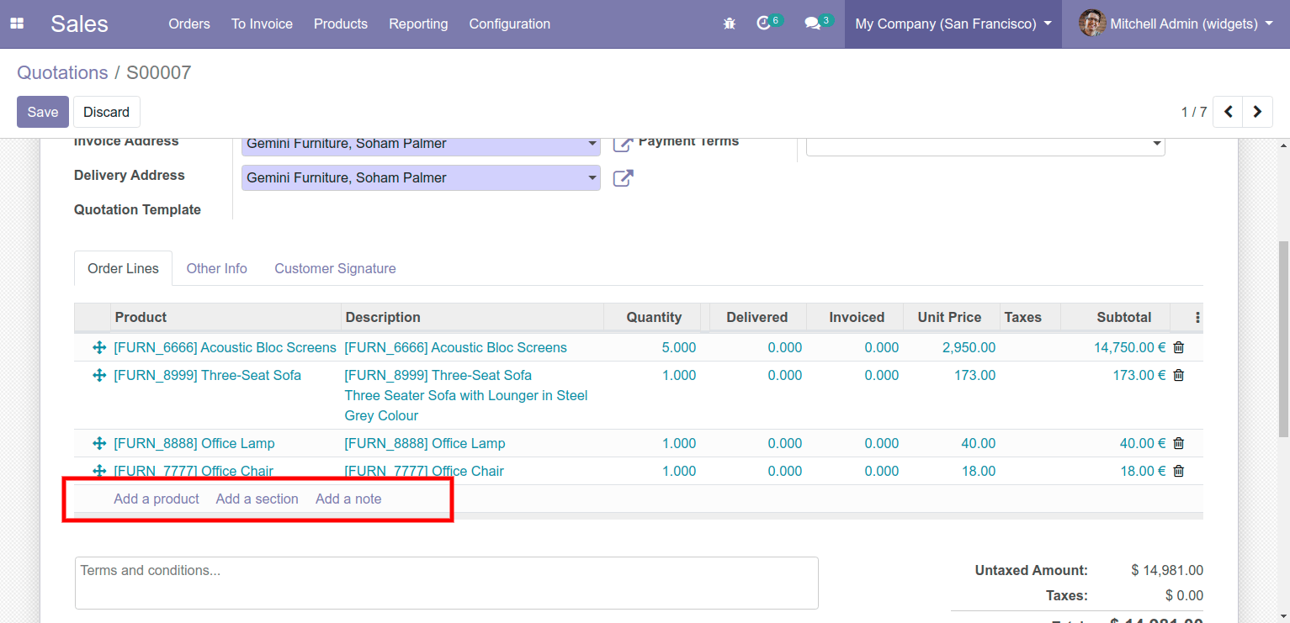Expand Payment Terms dropdown

[1156, 145]
